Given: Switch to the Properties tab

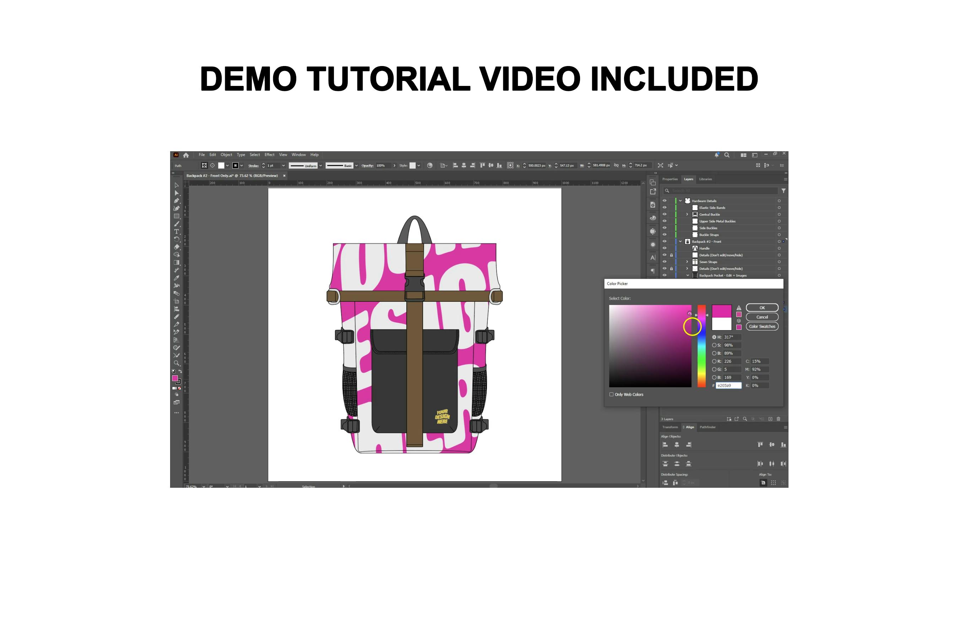Looking at the screenshot, I should tap(670, 179).
